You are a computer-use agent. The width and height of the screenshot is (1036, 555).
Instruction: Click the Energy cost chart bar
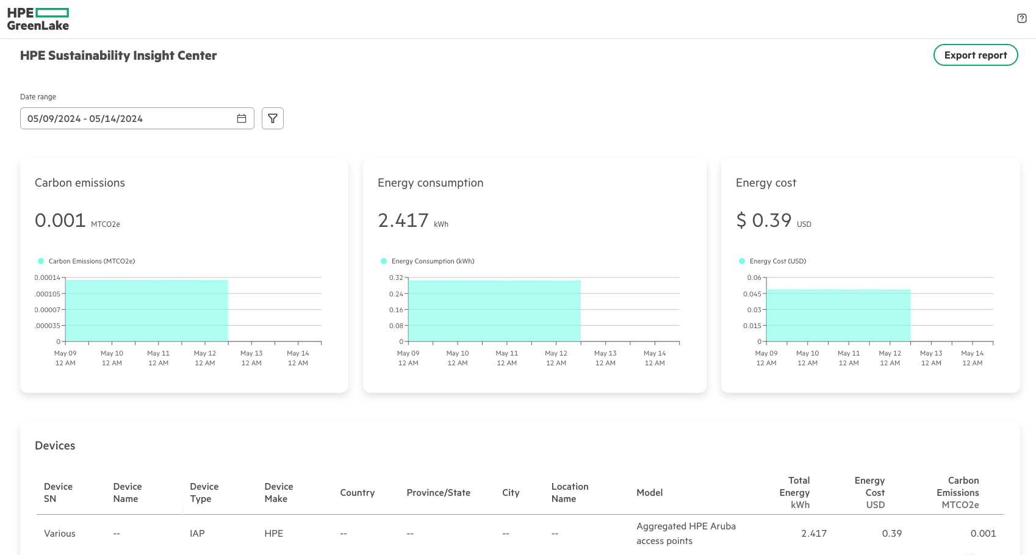click(839, 316)
